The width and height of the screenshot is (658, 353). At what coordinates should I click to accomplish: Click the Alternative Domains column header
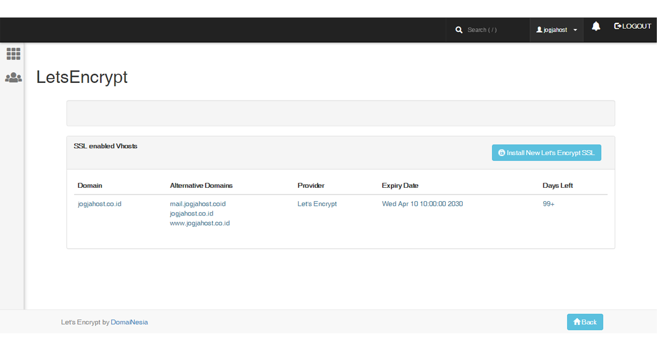[201, 186]
